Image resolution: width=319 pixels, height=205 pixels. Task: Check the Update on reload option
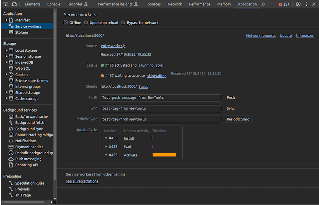pos(86,23)
